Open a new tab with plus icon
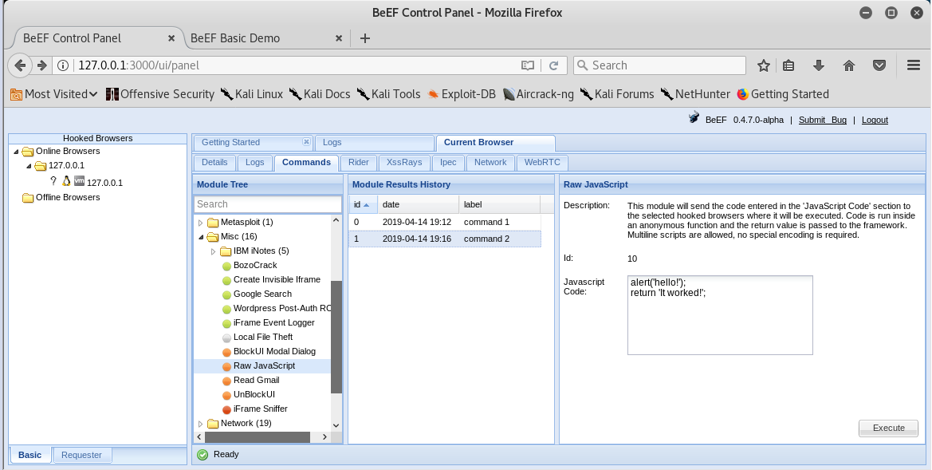This screenshot has width=932, height=470. point(365,38)
